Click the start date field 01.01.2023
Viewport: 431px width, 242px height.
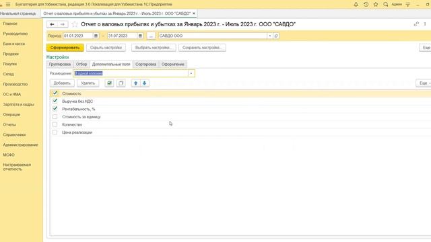point(78,36)
